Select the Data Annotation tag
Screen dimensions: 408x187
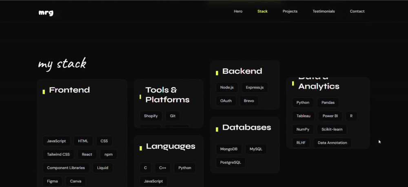(x=333, y=143)
